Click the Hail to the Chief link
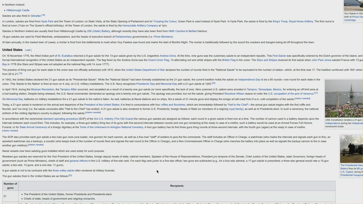The height and width of the screenshot is (204, 363). 238,105
